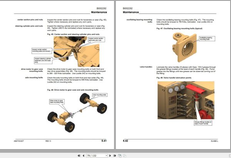Click the greyed-out next view icon

pyautogui.click(x=125, y=155)
